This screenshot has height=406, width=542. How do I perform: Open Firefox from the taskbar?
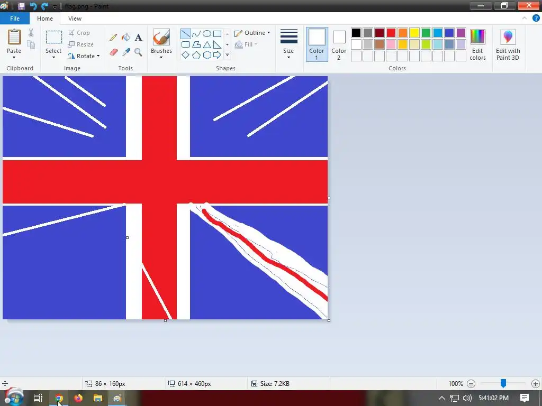point(78,398)
